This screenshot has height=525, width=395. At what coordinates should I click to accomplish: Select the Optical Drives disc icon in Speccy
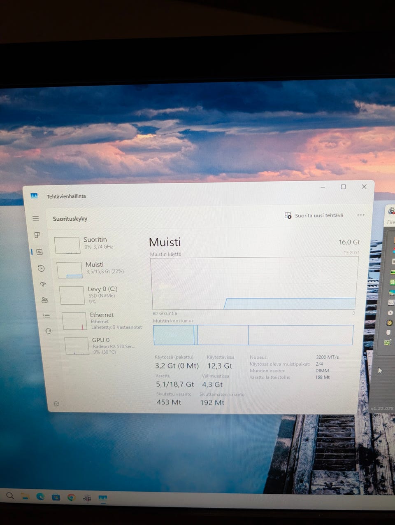[390, 313]
